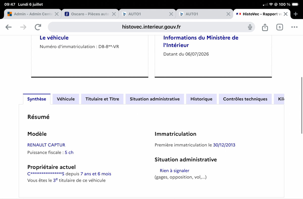This screenshot has height=199, width=303.
Task: Open the tab switcher showing 5 tabs
Action: coord(280,27)
